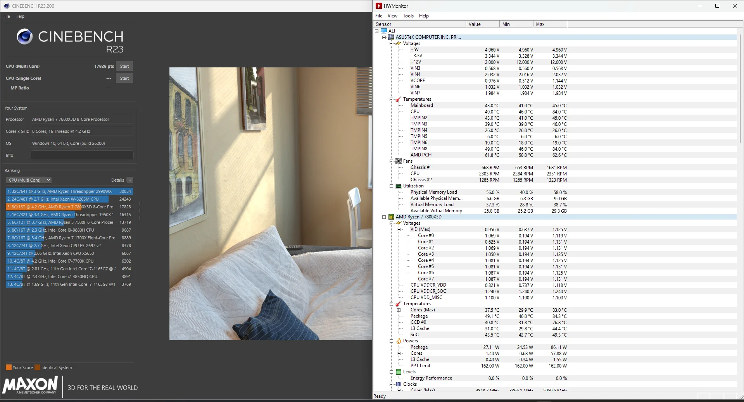The image size is (744, 402).
Task: Click the Utilization icon in the sensor tree
Action: pyautogui.click(x=399, y=186)
